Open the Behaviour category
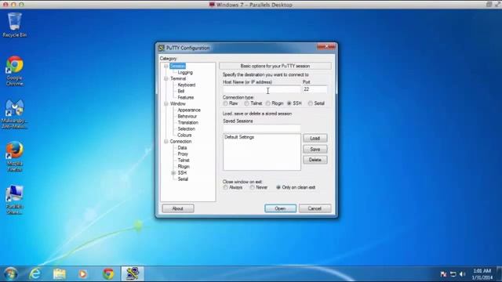This screenshot has width=502, height=282. 187,117
